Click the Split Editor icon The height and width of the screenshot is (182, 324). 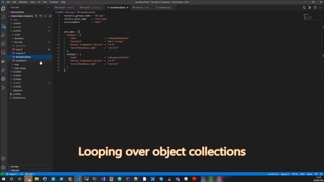[315, 8]
